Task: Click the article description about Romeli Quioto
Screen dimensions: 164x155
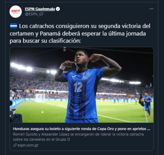Action: [78, 137]
